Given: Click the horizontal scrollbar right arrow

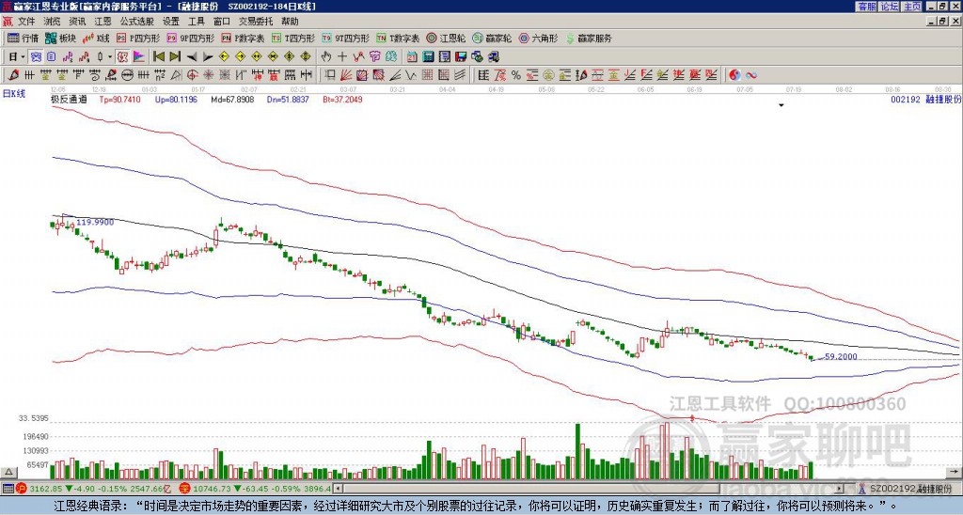Looking at the screenshot, I should (x=840, y=489).
